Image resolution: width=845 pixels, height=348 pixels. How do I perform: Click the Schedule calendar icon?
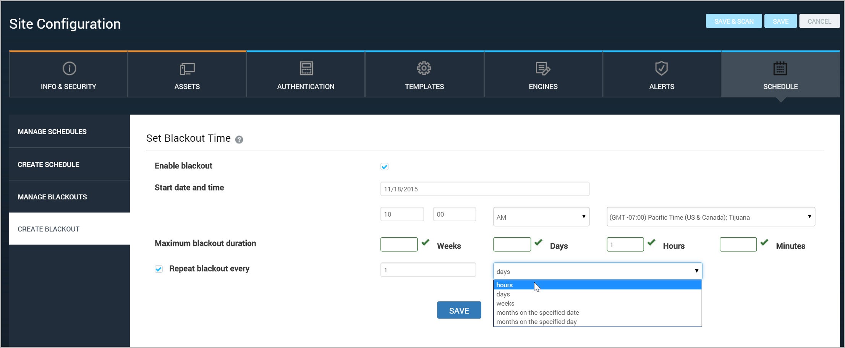(780, 69)
